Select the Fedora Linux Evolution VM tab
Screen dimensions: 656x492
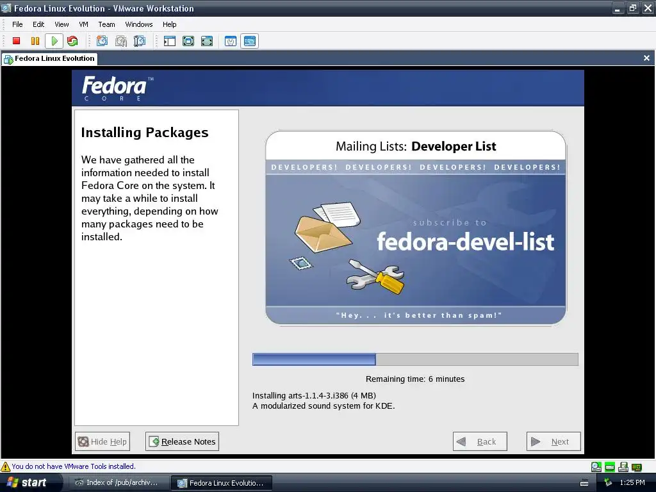coord(50,58)
